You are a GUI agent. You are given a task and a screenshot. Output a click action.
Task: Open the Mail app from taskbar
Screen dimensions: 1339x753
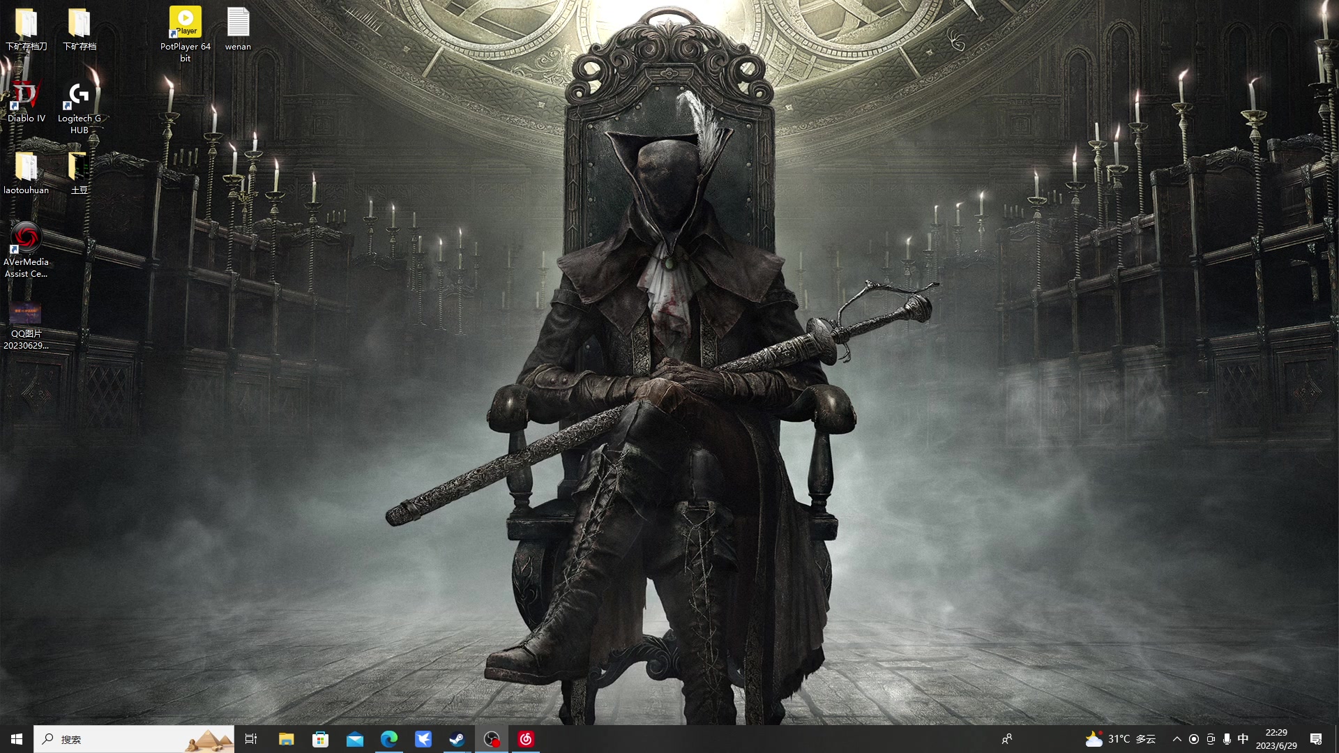point(355,739)
